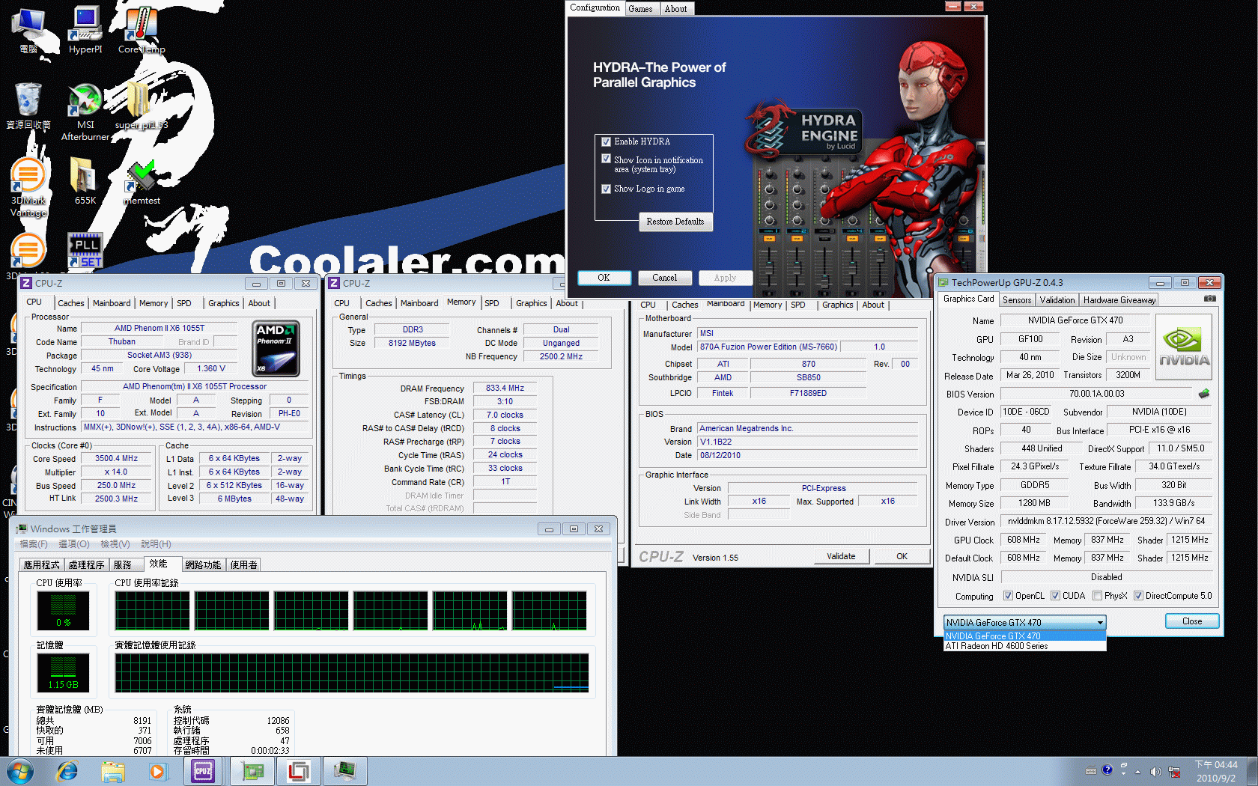Click the Validate button in CPU-Z
This screenshot has width=1258, height=786.
[841, 556]
